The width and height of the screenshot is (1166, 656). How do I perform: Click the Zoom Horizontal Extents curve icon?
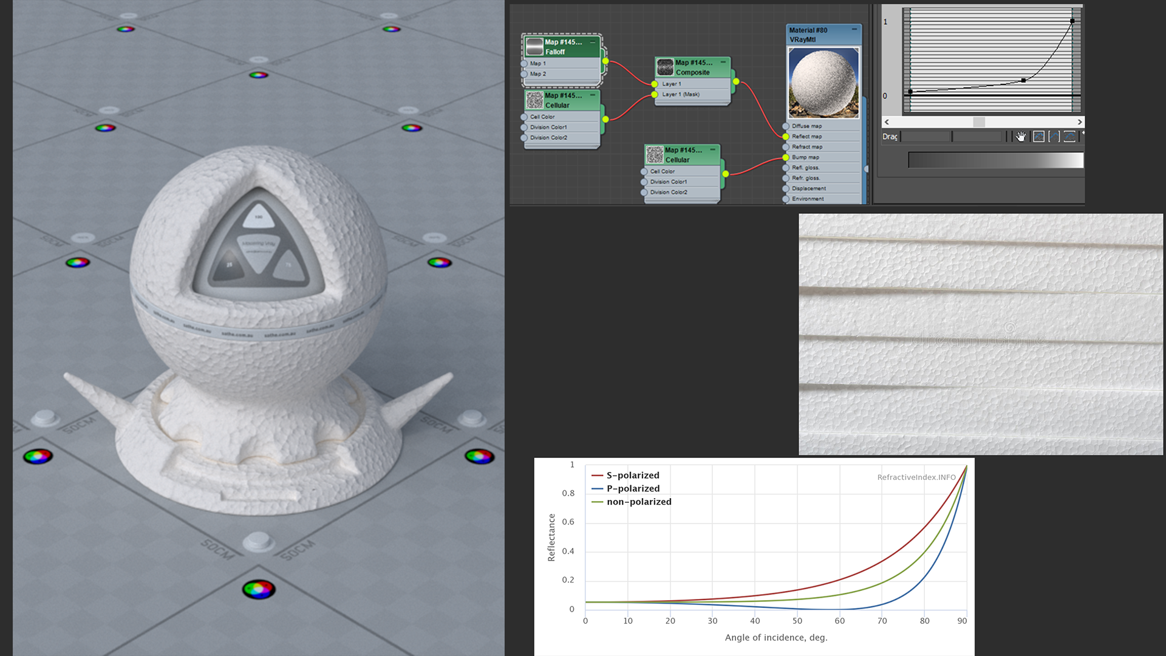tap(1054, 137)
